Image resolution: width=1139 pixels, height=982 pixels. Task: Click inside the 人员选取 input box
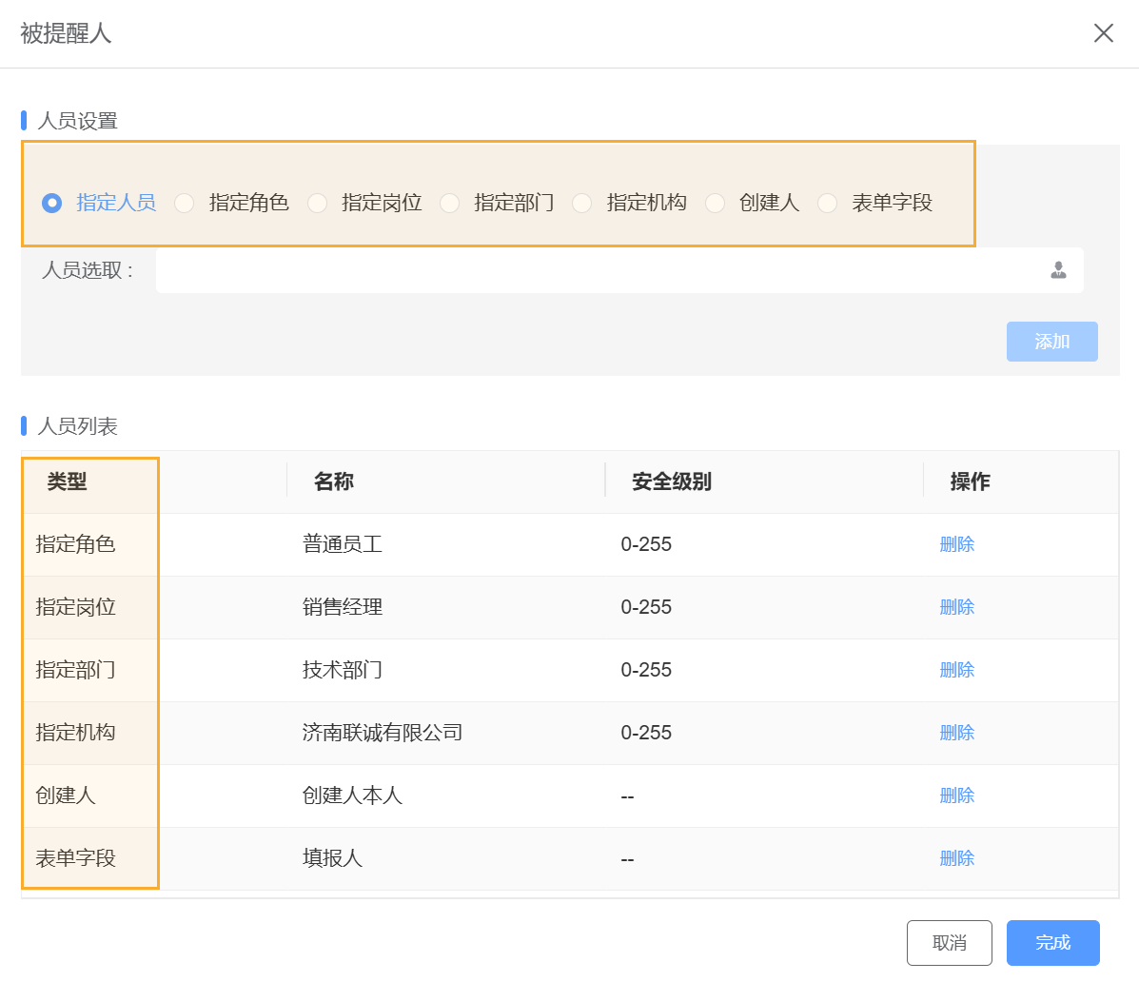[571, 270]
